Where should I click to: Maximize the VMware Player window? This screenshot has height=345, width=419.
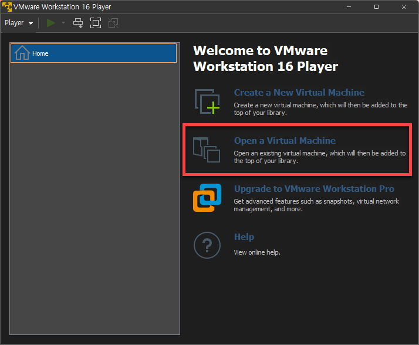pos(376,6)
